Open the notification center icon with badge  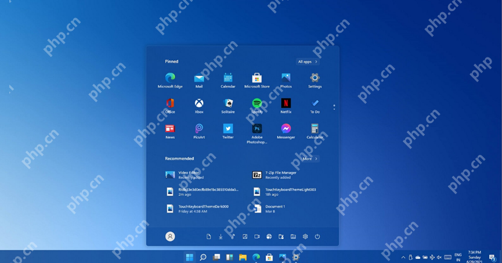[492, 257]
